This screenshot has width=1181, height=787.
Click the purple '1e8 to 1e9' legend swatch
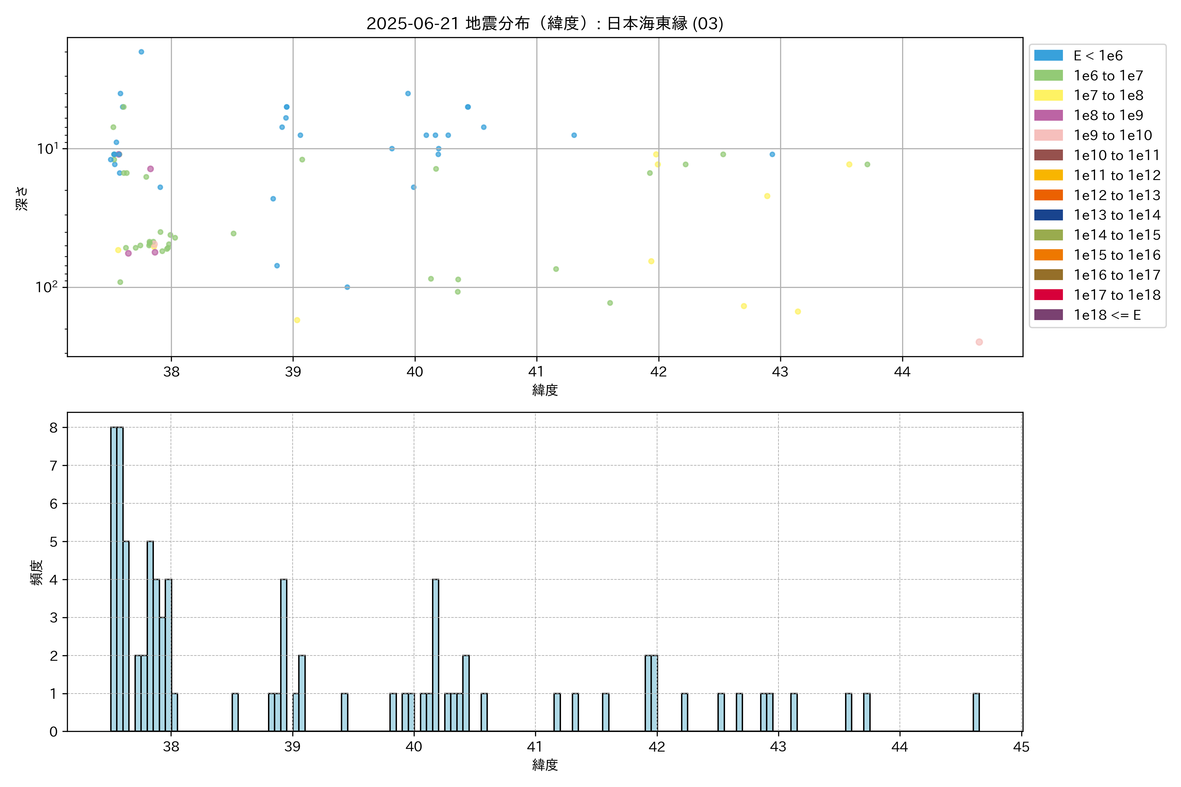[1048, 115]
